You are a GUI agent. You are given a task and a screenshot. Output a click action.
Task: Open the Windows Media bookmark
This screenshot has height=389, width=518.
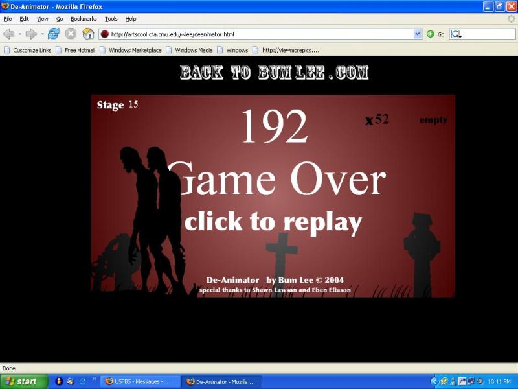click(x=189, y=51)
